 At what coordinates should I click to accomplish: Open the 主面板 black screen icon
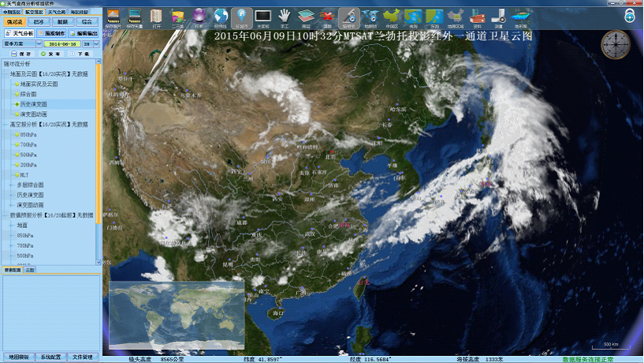[262, 18]
